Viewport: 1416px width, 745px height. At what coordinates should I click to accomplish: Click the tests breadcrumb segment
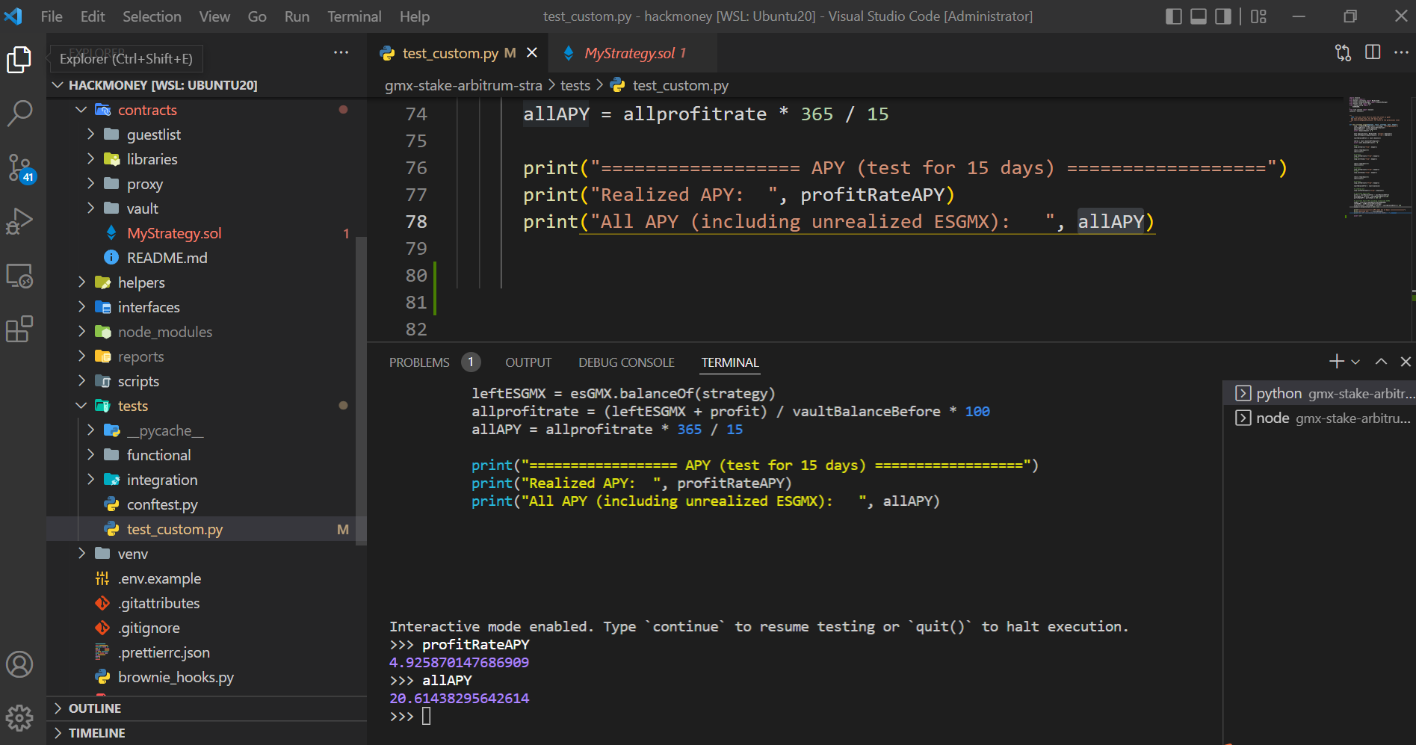tap(575, 86)
